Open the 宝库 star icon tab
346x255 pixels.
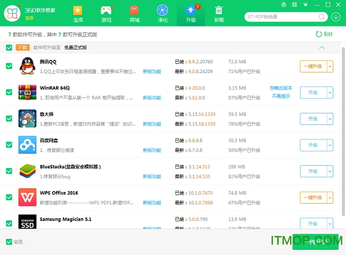tap(78, 14)
